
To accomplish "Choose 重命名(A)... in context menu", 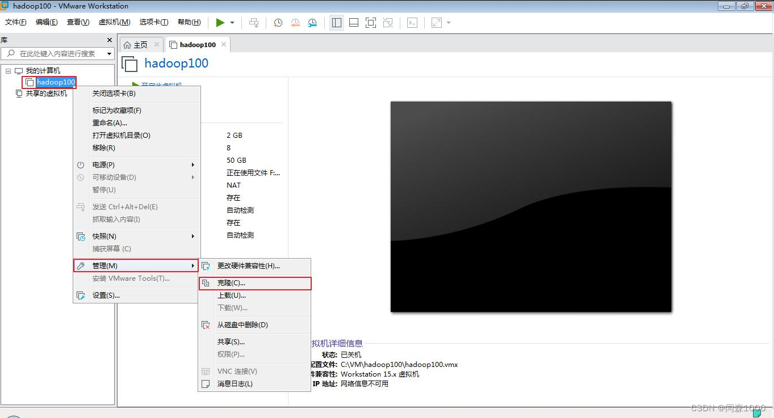I will (137, 123).
